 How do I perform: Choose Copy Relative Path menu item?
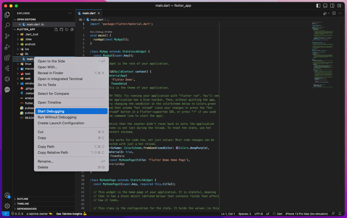[x=53, y=153]
